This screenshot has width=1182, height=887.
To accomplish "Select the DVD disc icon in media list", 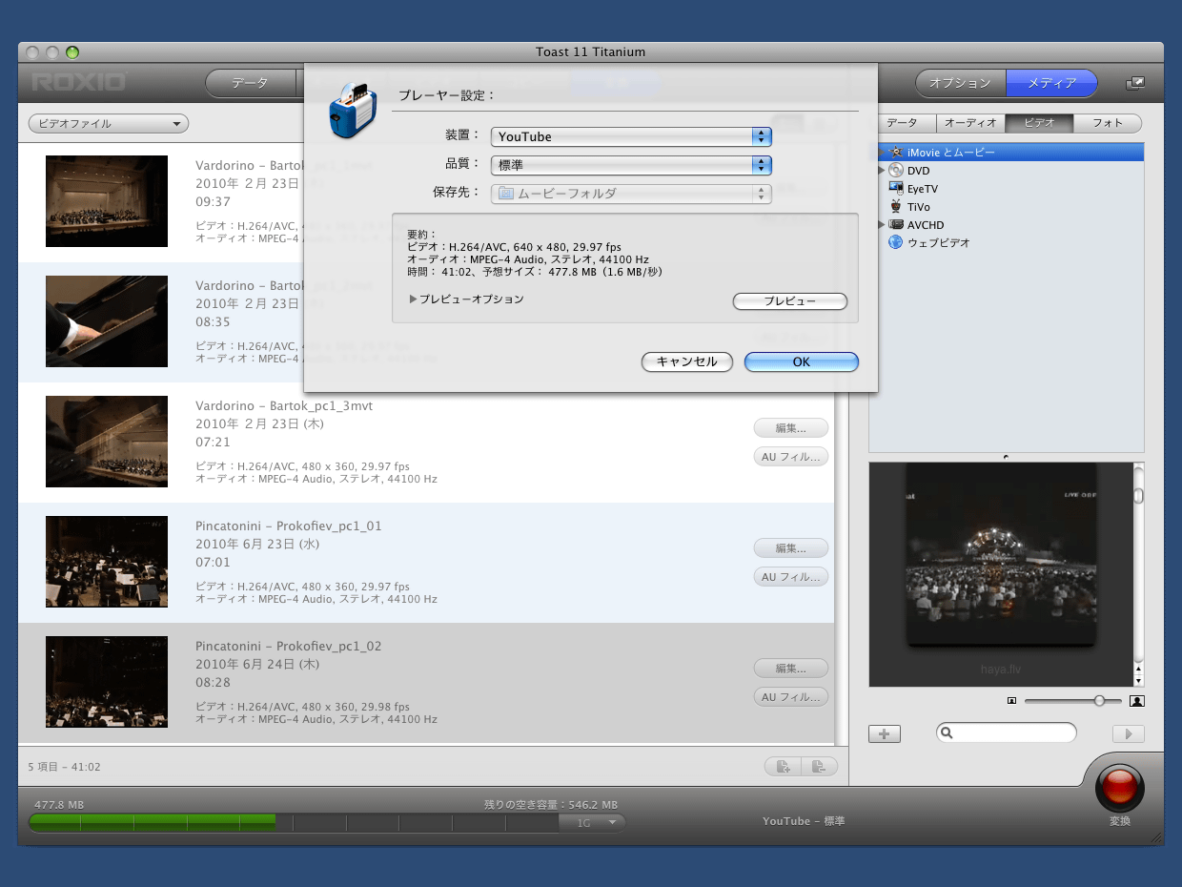I will 896,171.
